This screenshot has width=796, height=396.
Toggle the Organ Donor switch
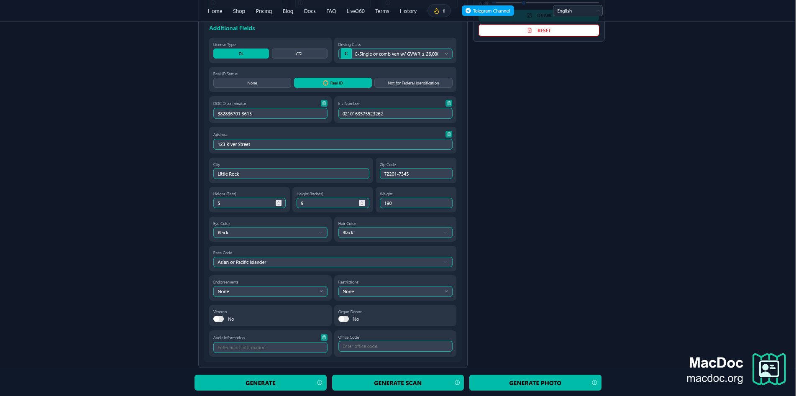[343, 319]
